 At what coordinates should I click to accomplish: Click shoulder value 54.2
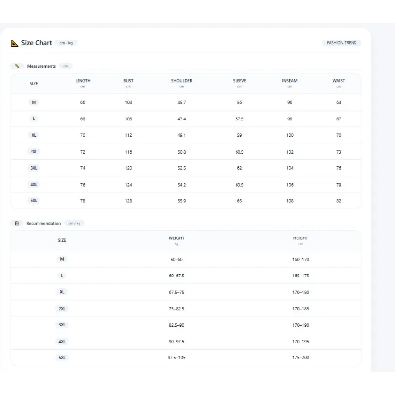[x=182, y=185]
